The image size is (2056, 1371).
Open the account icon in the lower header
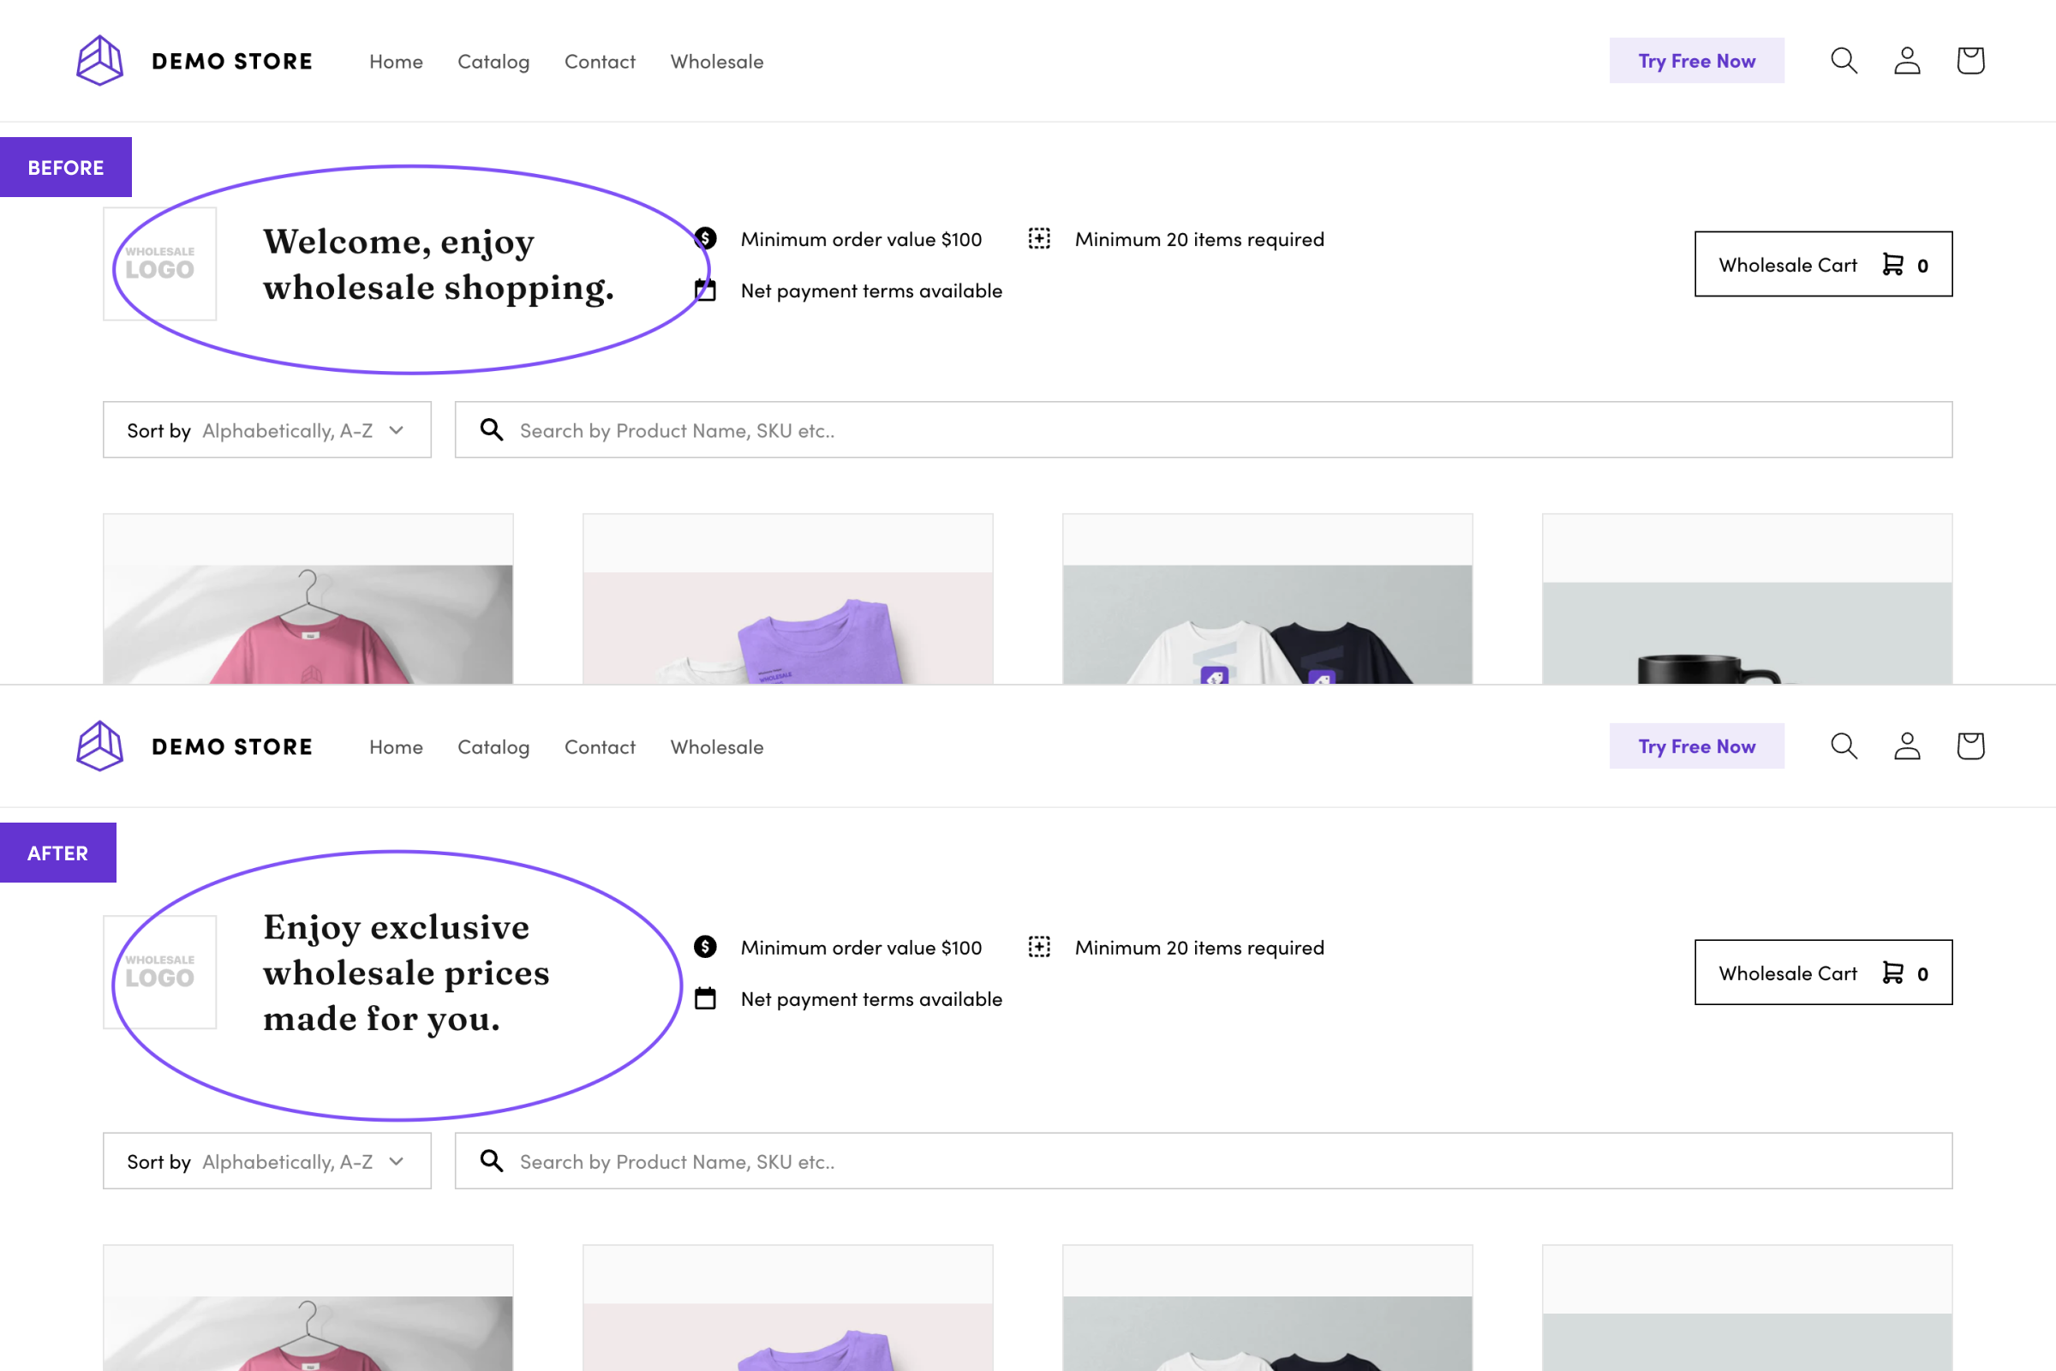click(1907, 745)
